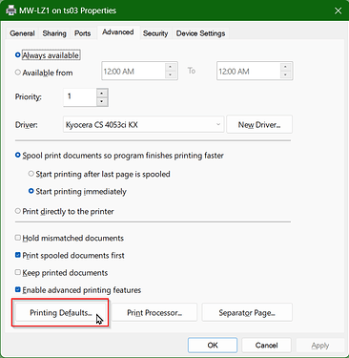Choose Start printing after last page is spooled
The height and width of the screenshot is (358, 349).
[31, 174]
